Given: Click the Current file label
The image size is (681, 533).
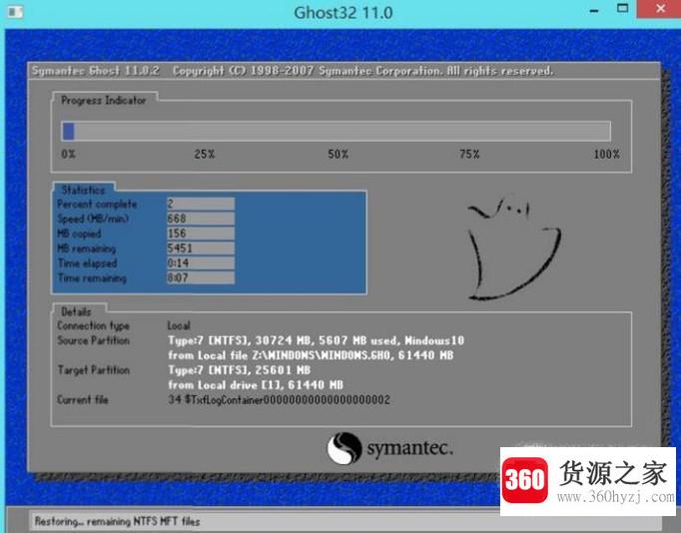Looking at the screenshot, I should tap(83, 399).
